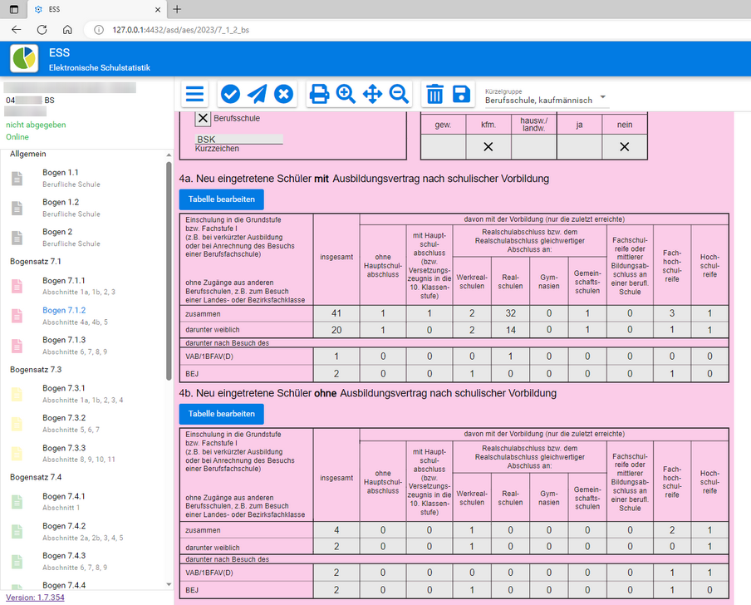Click the pink document icon beside Bogen 7.1.3

point(17,346)
